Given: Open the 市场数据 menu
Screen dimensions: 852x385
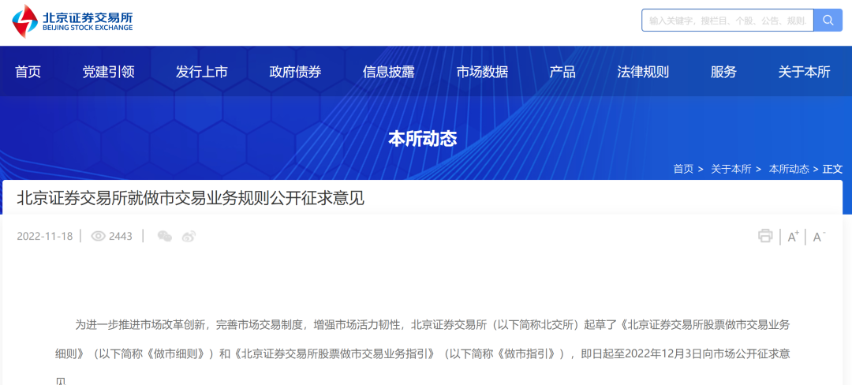Looking at the screenshot, I should 482,72.
